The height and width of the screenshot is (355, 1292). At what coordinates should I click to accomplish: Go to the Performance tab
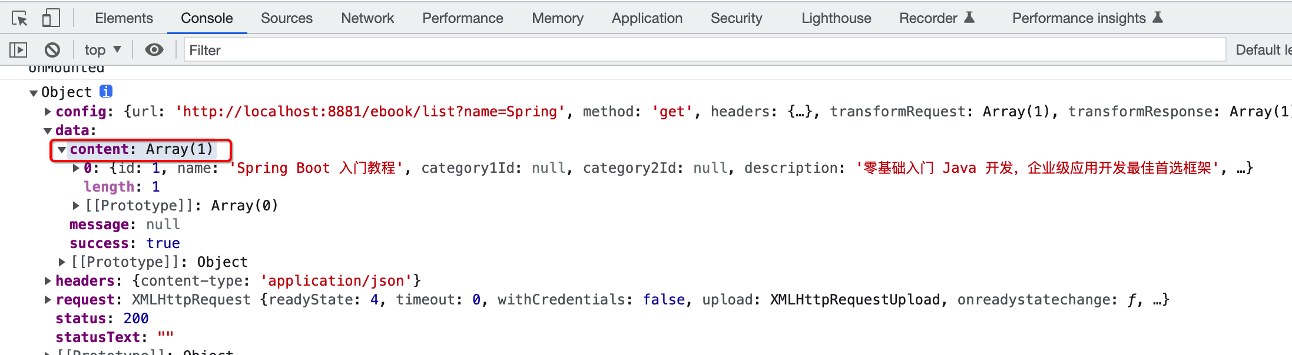coord(463,18)
